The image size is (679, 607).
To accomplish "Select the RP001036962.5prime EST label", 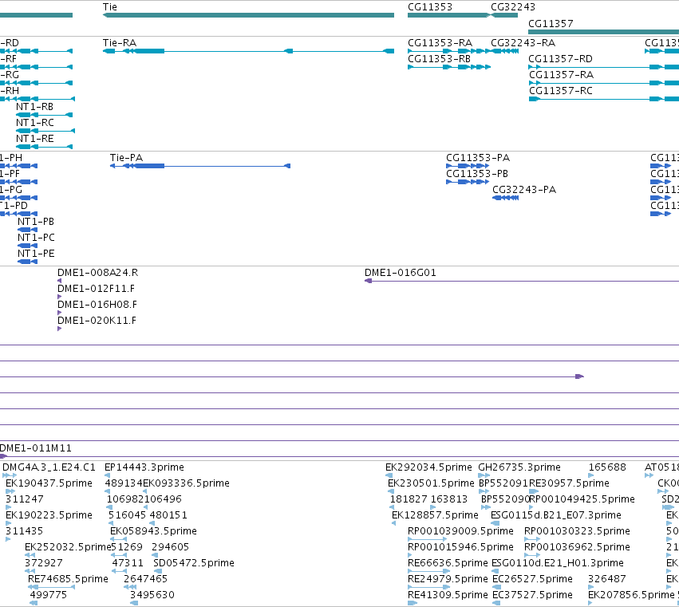I will [577, 547].
